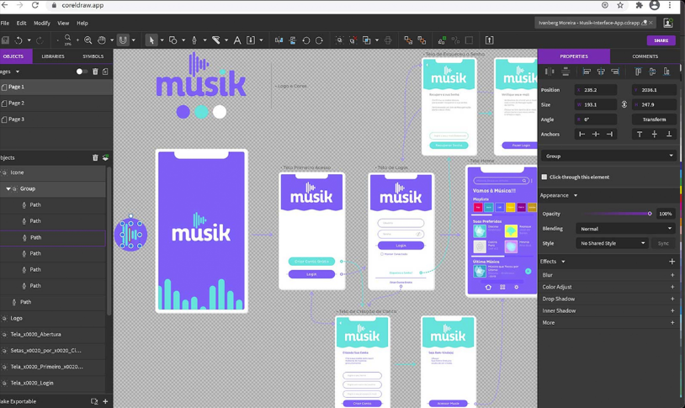685x408 pixels.
Task: Adjust the Opacity slider handle
Action: [x=650, y=214]
